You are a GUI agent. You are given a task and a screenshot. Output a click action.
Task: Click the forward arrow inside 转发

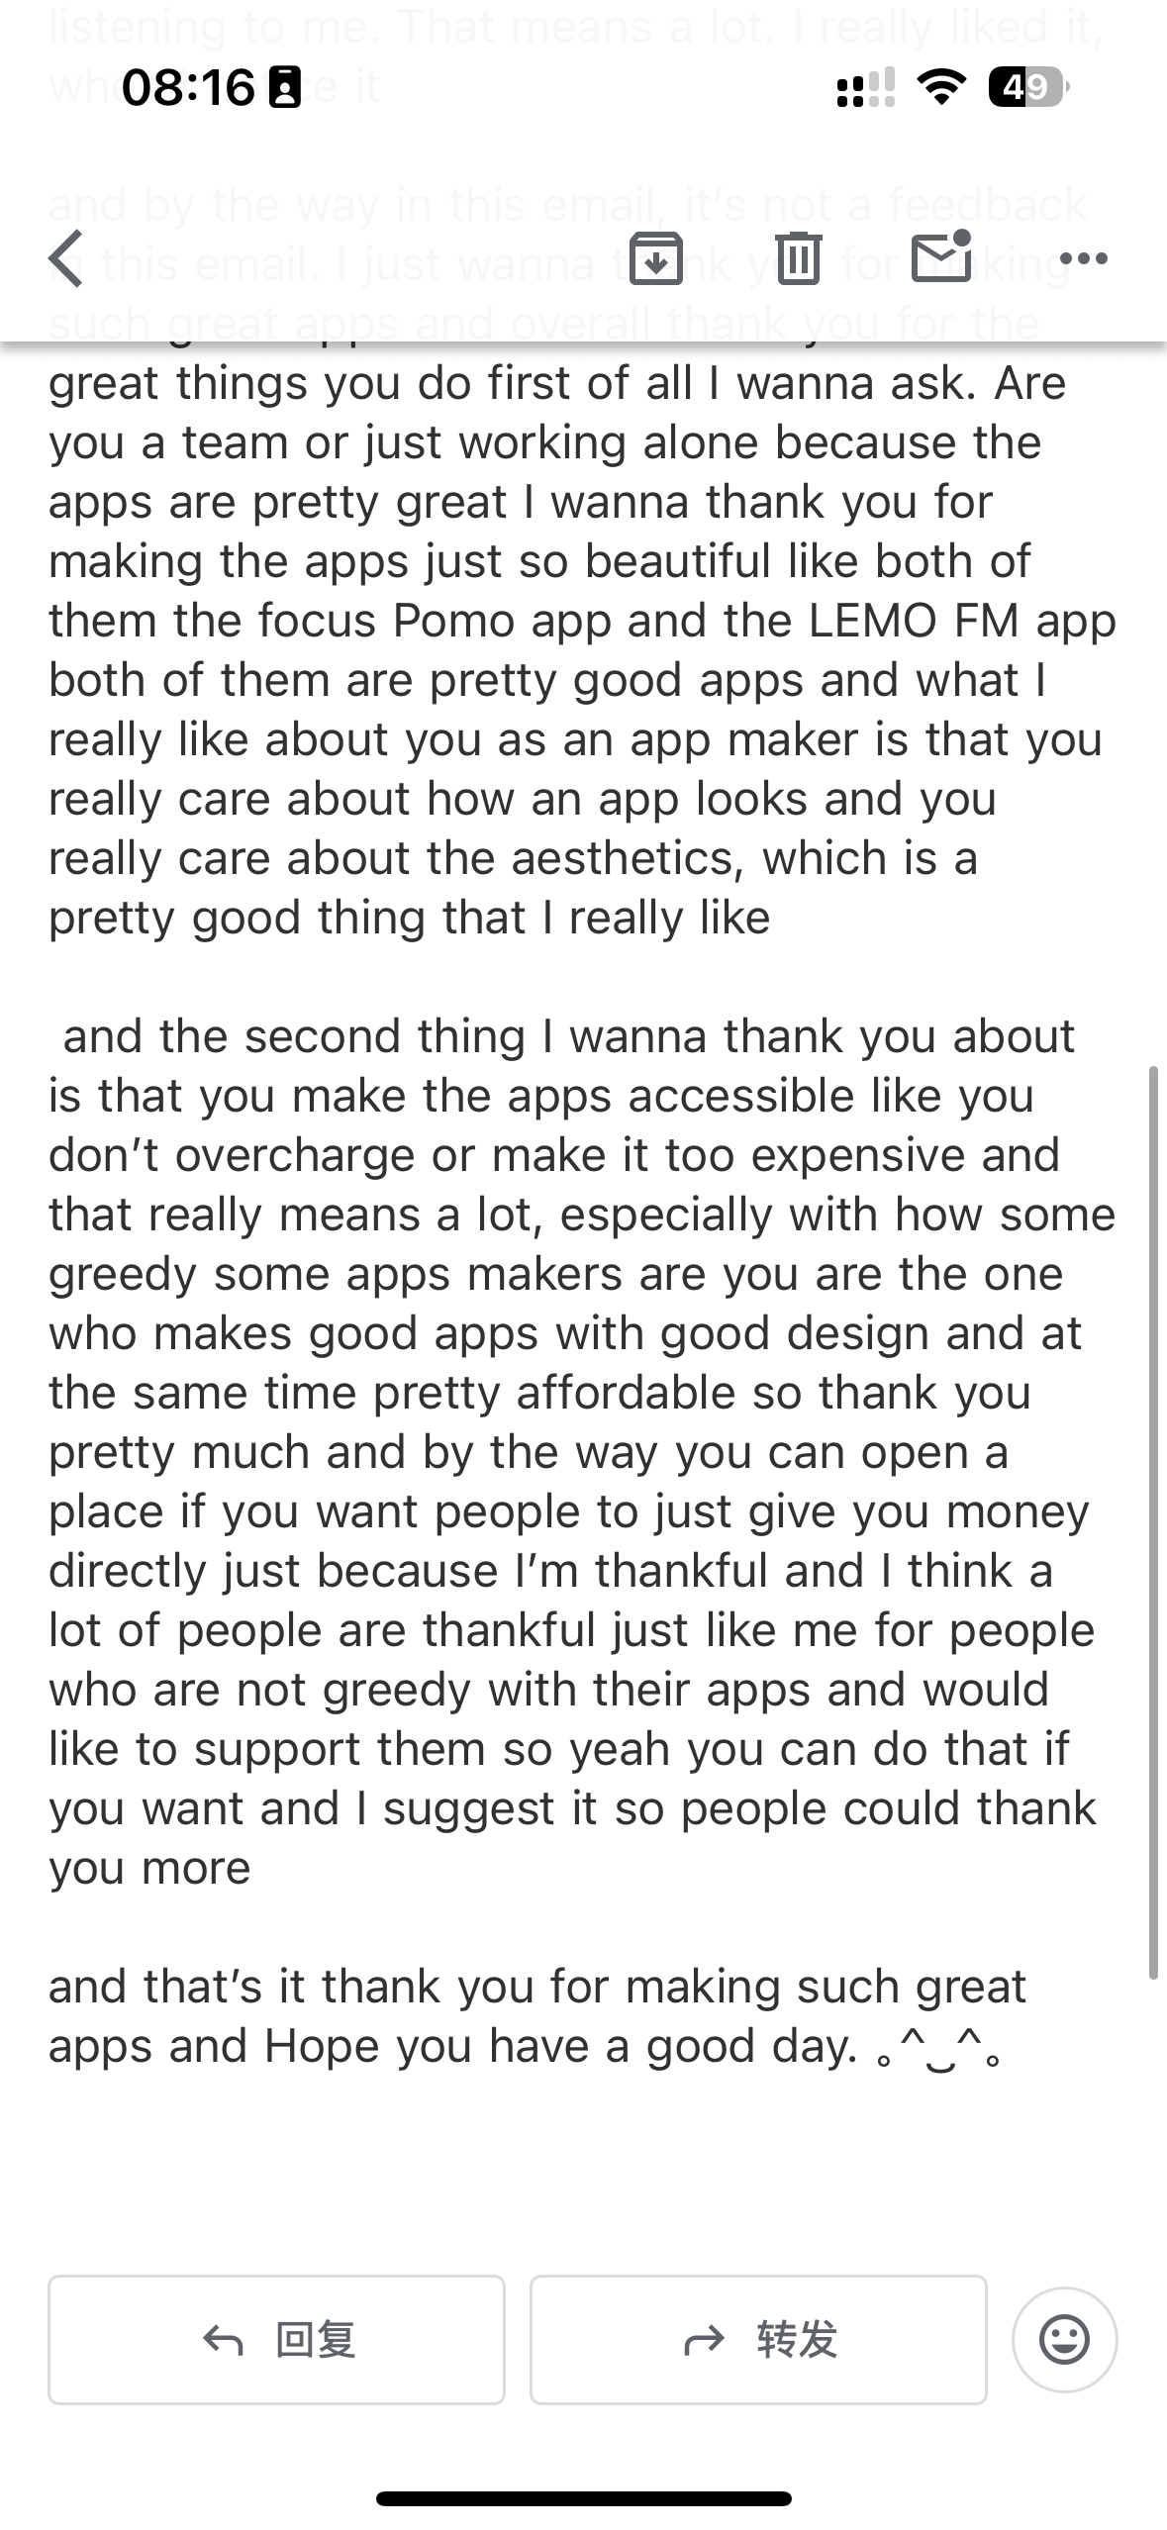click(705, 2341)
